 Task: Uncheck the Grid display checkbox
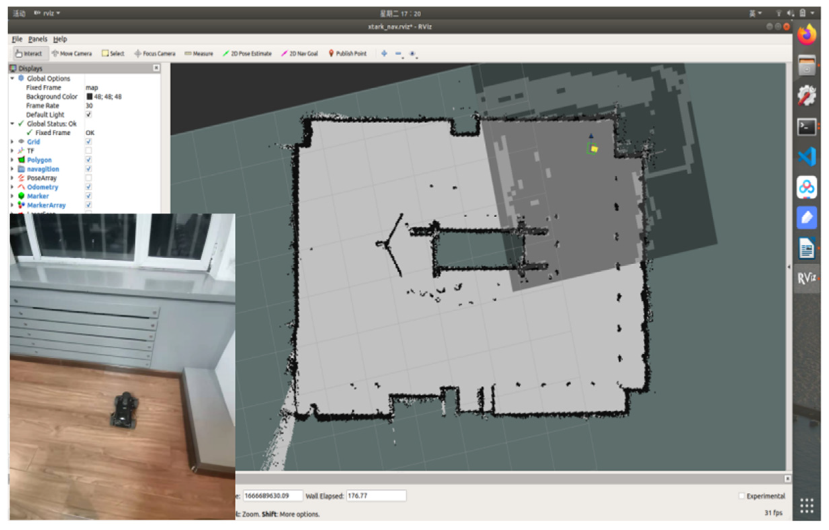(x=88, y=141)
